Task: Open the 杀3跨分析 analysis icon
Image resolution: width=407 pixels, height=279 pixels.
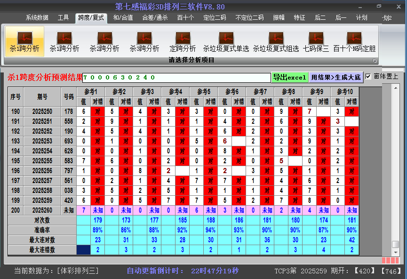Action: (144, 41)
